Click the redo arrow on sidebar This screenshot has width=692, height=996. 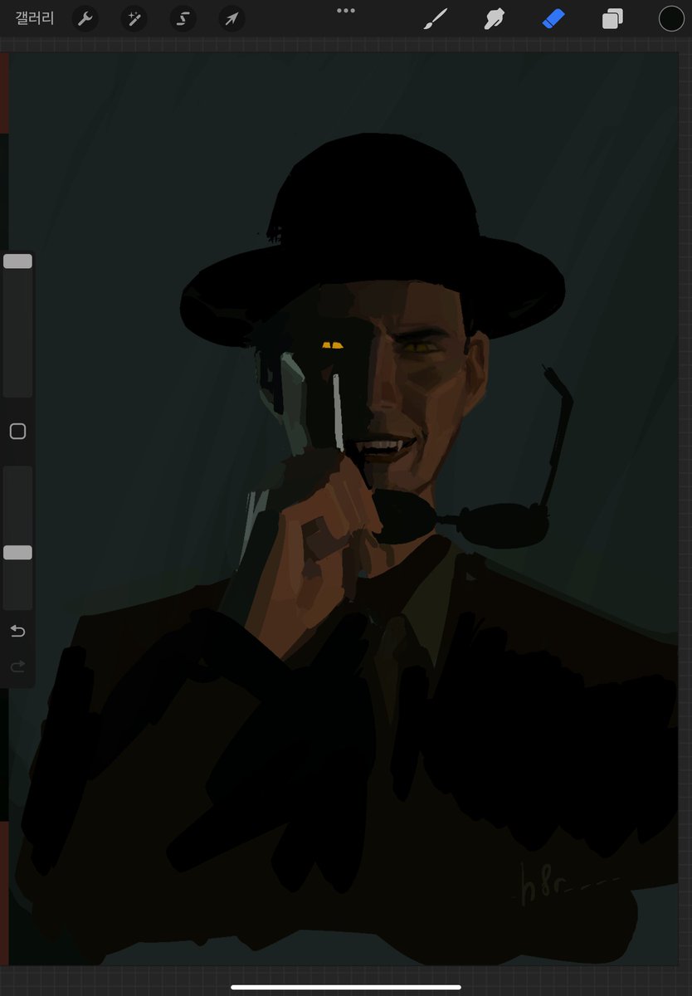click(17, 666)
